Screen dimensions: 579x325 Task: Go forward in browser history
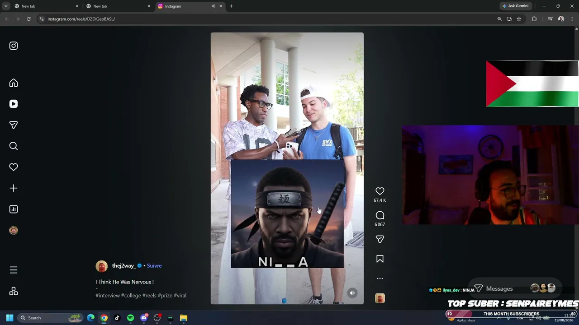click(x=18, y=19)
